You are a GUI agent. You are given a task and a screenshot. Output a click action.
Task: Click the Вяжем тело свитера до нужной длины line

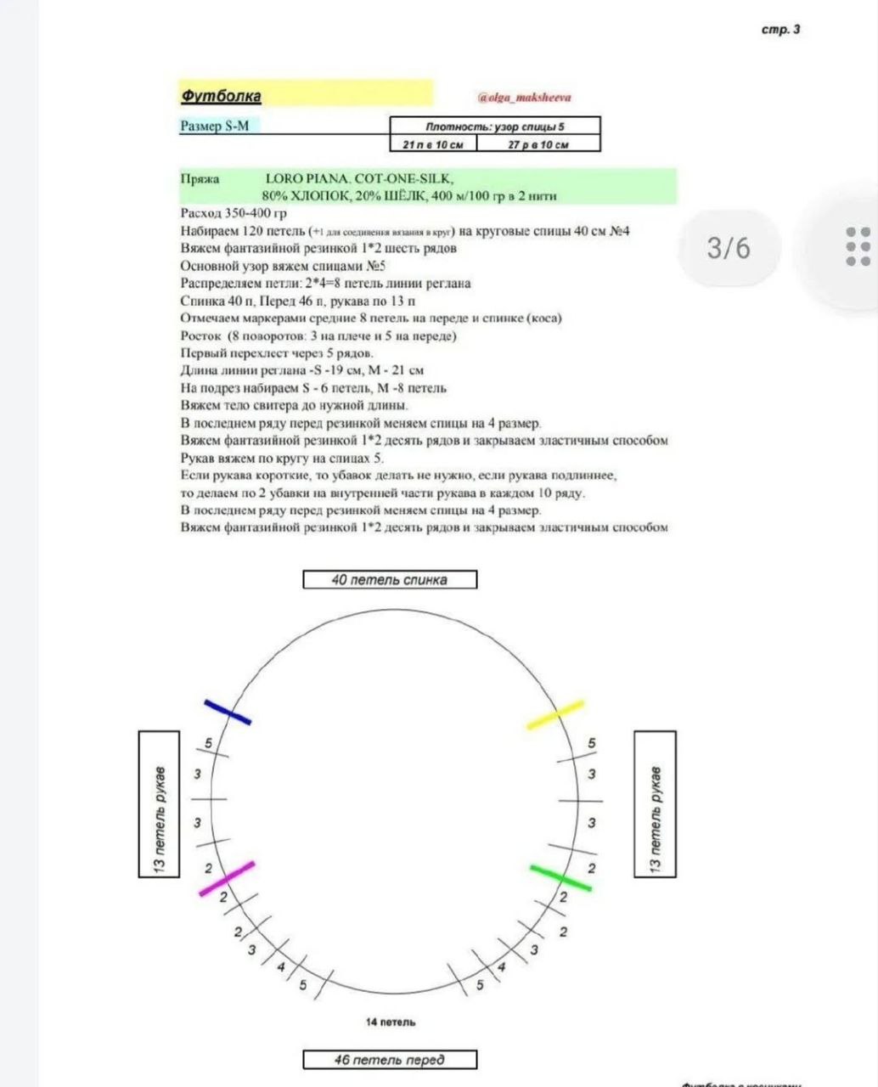coord(294,405)
